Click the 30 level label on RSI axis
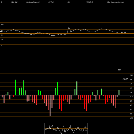 [2, 39]
